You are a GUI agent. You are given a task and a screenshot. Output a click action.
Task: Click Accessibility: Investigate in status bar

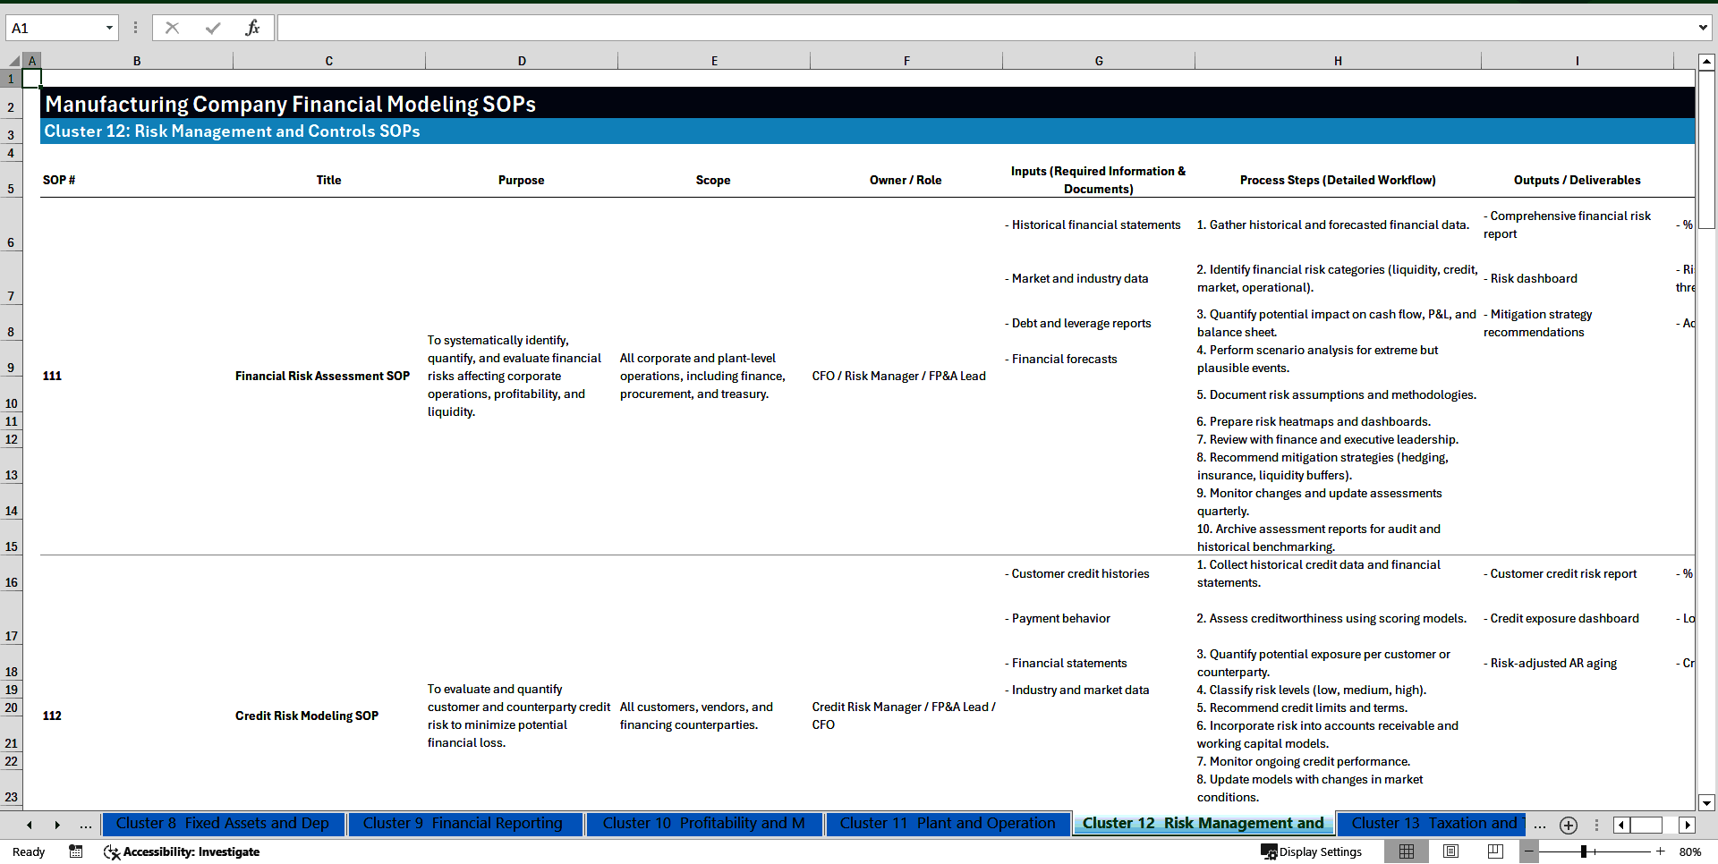pyautogui.click(x=182, y=851)
